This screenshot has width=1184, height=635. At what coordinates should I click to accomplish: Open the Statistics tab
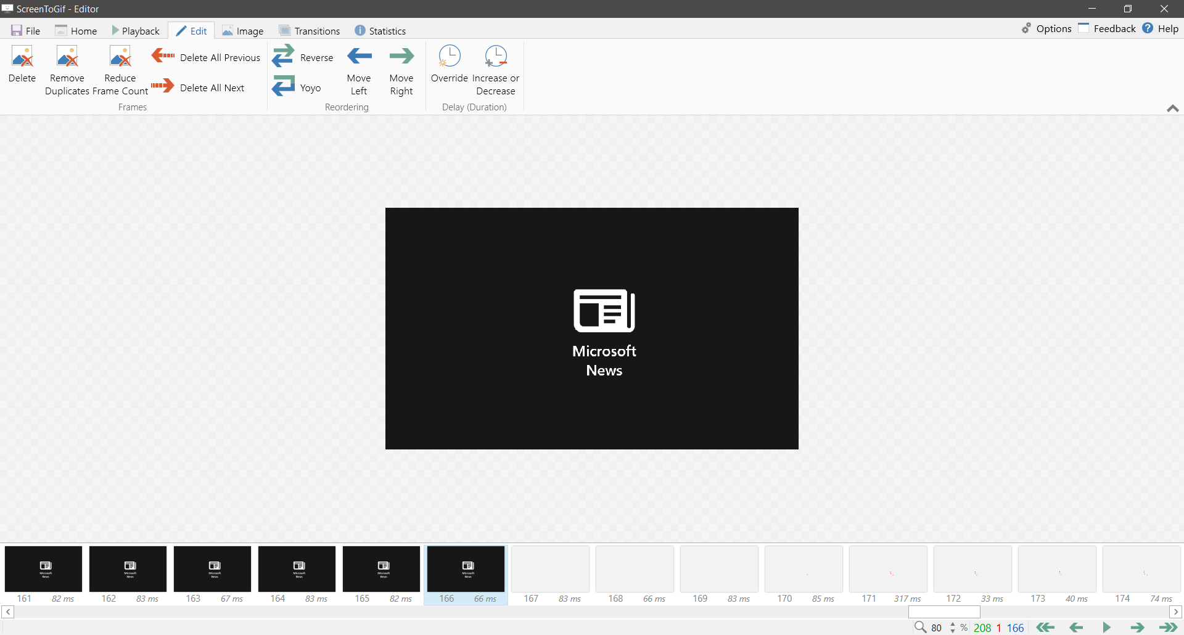380,31
